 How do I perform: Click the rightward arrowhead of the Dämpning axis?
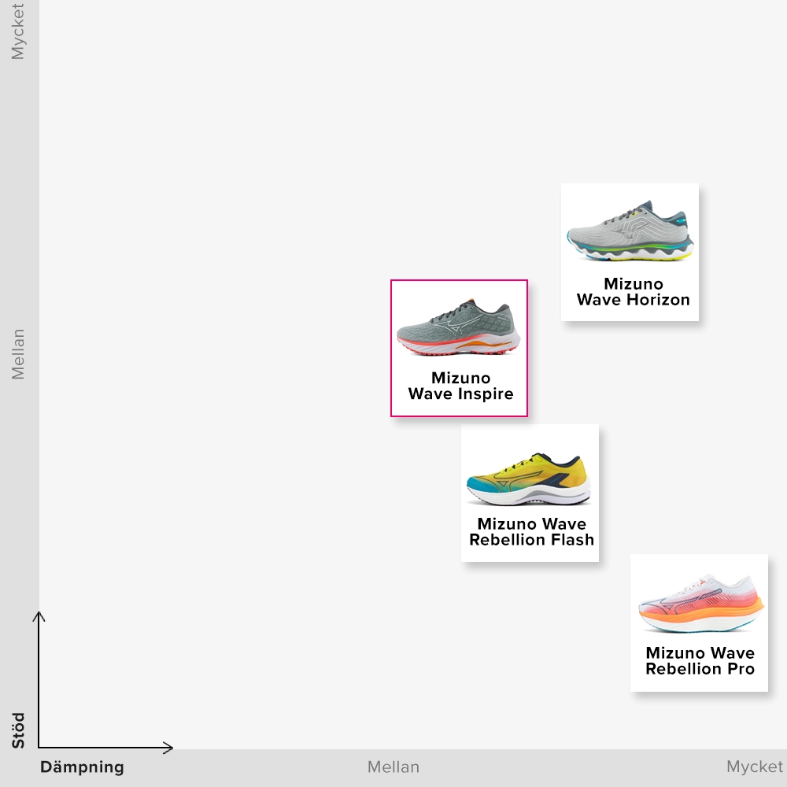point(169,747)
